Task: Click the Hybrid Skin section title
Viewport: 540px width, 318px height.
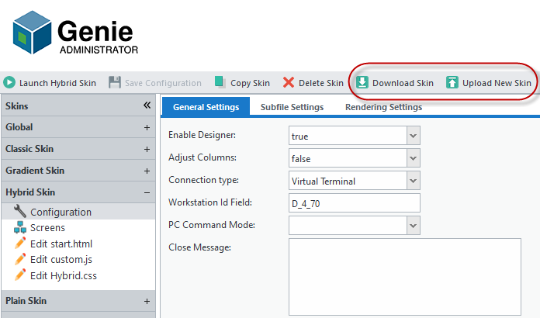Action: (x=30, y=192)
